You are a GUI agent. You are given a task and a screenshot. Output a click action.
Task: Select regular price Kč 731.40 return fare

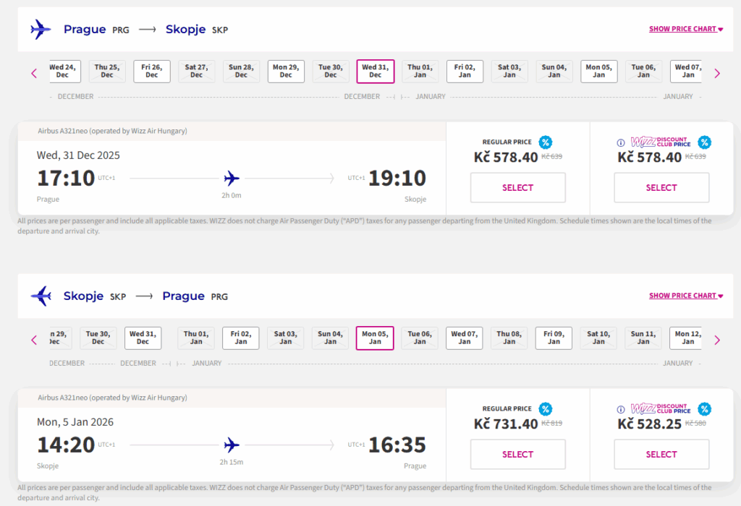coord(517,454)
